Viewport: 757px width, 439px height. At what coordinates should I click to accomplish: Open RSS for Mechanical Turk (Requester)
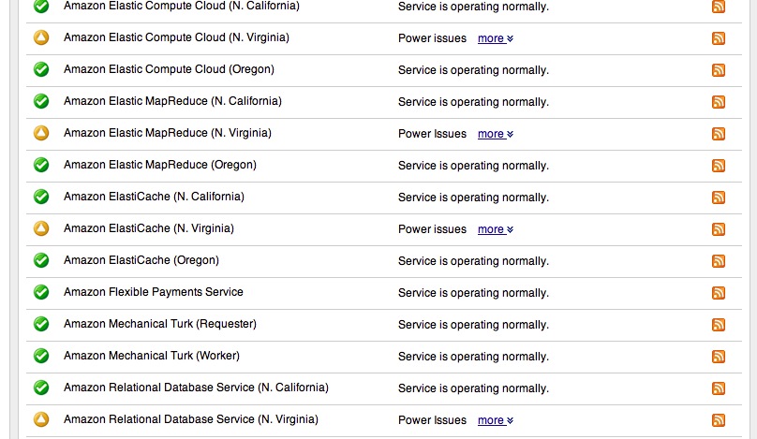click(x=719, y=325)
